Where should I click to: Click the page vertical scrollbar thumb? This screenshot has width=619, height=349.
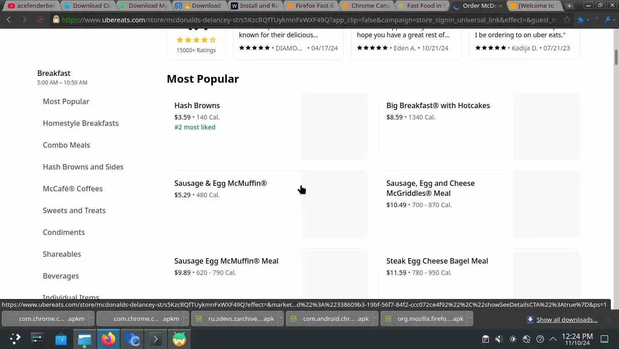coord(616,57)
